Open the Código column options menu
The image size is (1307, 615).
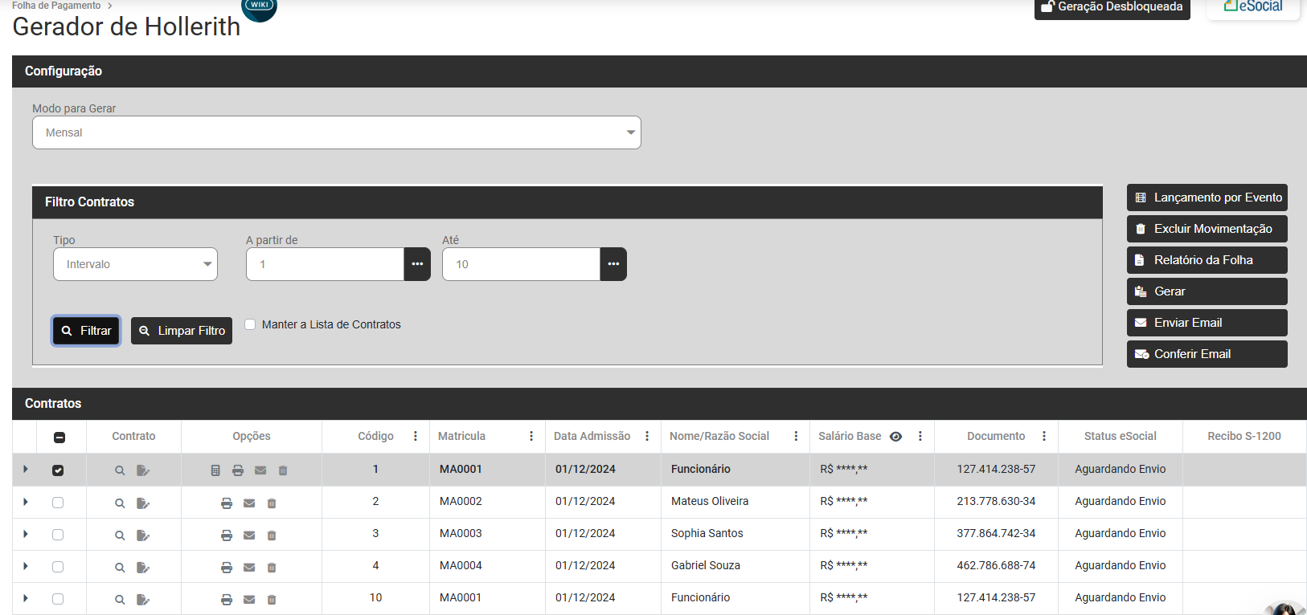pos(416,436)
